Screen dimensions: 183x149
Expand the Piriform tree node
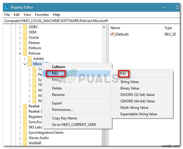coord(20,48)
